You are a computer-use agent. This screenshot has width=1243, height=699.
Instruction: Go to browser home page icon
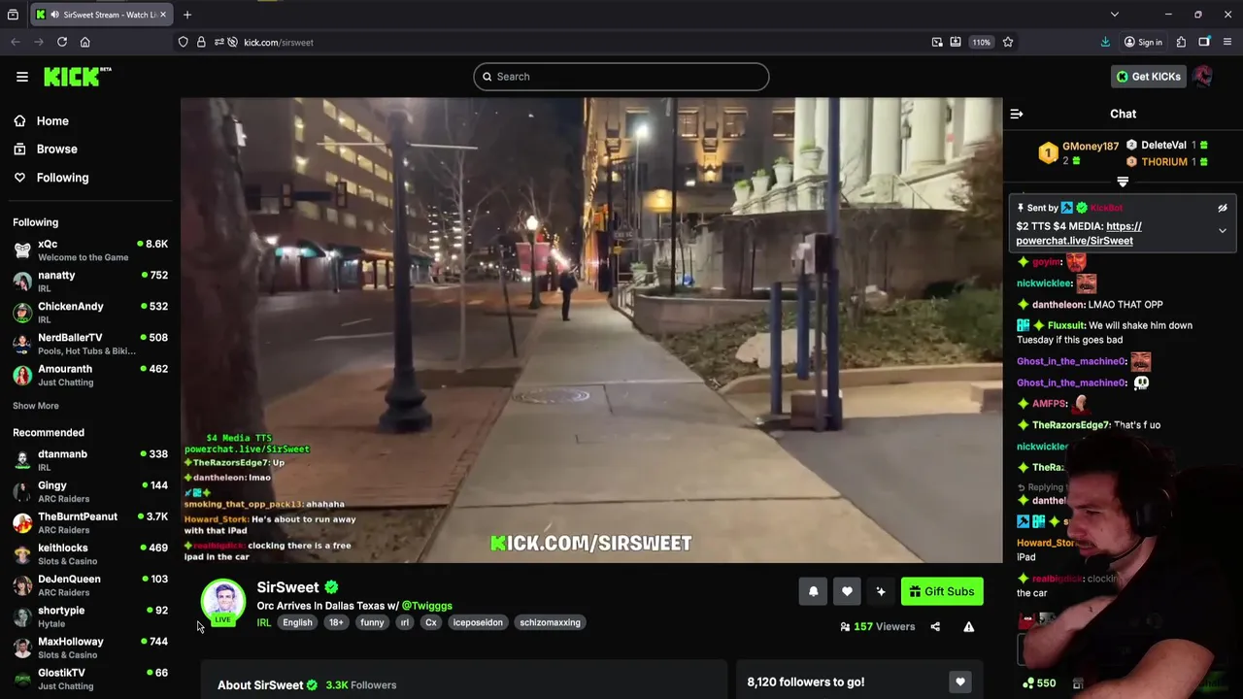click(x=85, y=42)
